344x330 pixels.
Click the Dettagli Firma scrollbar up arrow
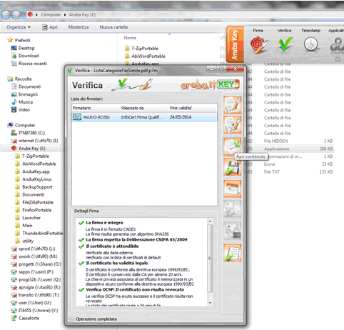tap(210, 221)
